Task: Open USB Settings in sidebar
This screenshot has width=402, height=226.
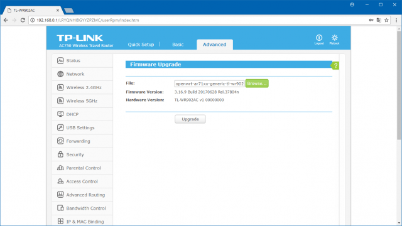Action: [x=82, y=127]
